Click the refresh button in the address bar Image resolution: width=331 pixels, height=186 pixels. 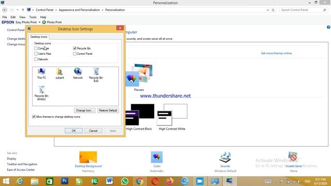273,10
